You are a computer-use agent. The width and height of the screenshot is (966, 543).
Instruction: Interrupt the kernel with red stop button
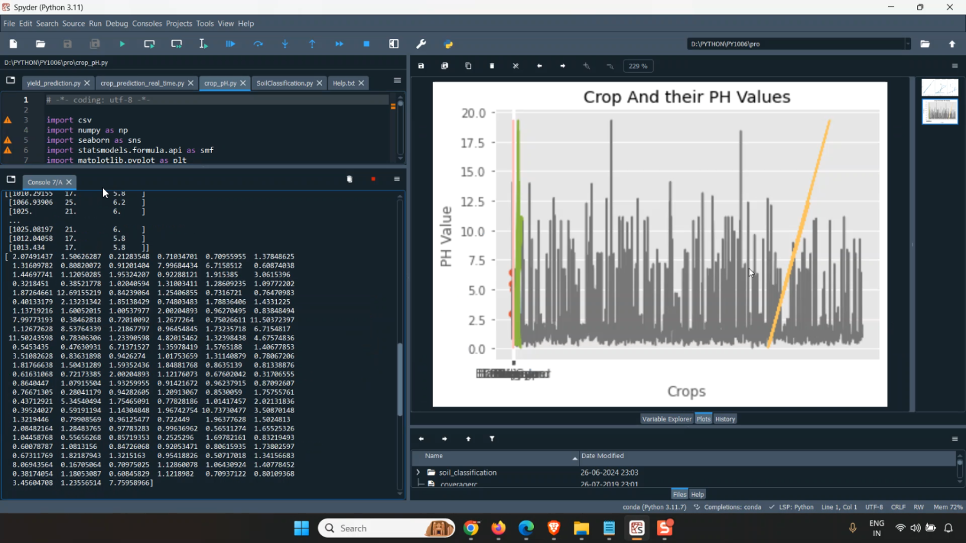374,179
